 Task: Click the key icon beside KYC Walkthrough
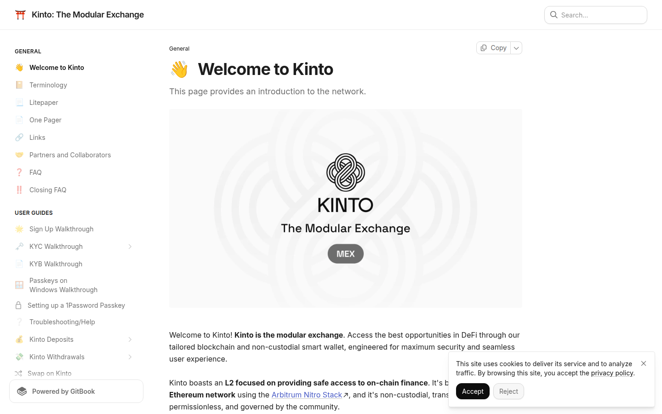(x=19, y=247)
